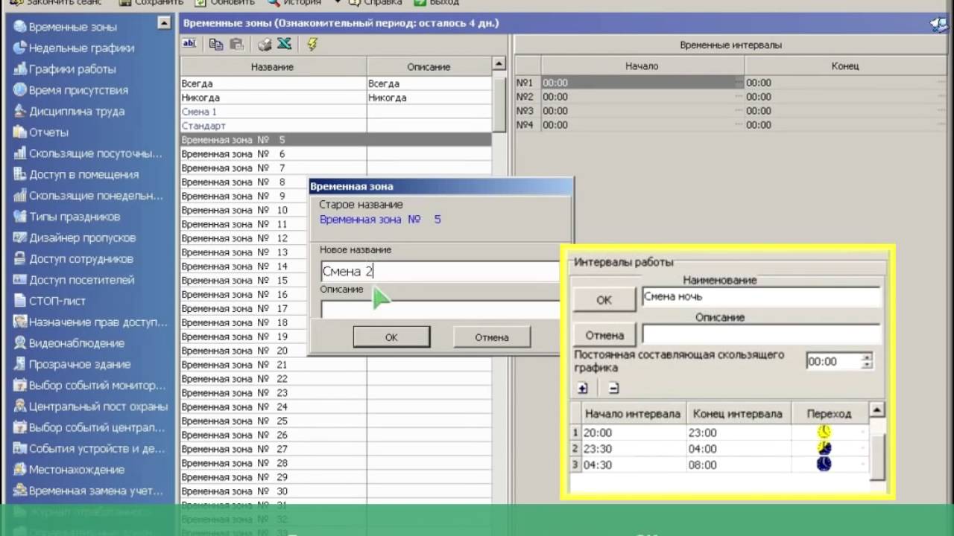This screenshot has width=954, height=536.
Task: Click the rename (abl) toolbar icon
Action: pyautogui.click(x=189, y=44)
